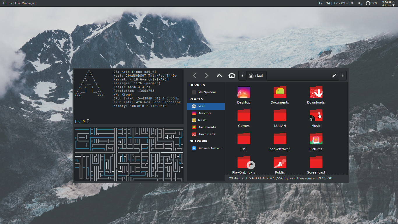
Task: Click the pencil edit-location icon
Action: (x=334, y=76)
